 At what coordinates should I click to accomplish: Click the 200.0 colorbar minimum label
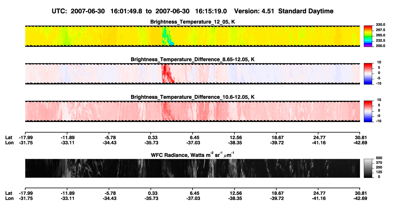pyautogui.click(x=380, y=46)
